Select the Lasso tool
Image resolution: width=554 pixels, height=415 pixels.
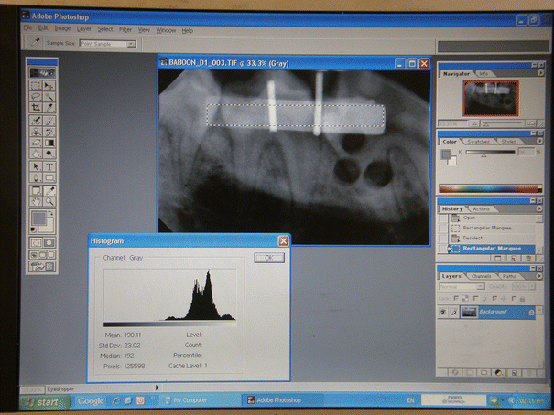click(35, 97)
